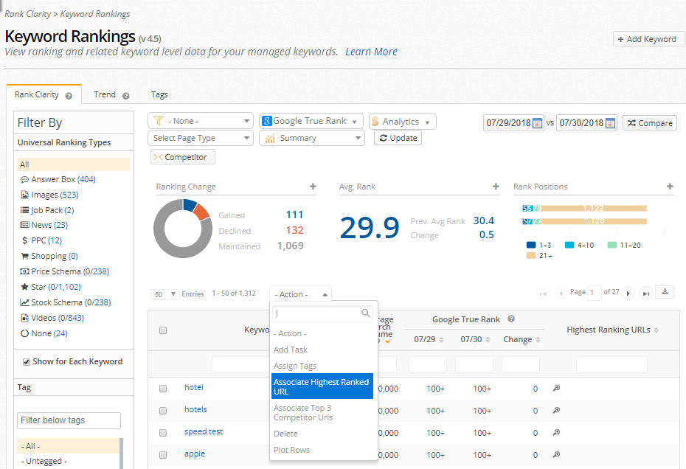Click the magnifier icon in apple row
Image resolution: width=686 pixels, height=469 pixels.
click(x=556, y=454)
